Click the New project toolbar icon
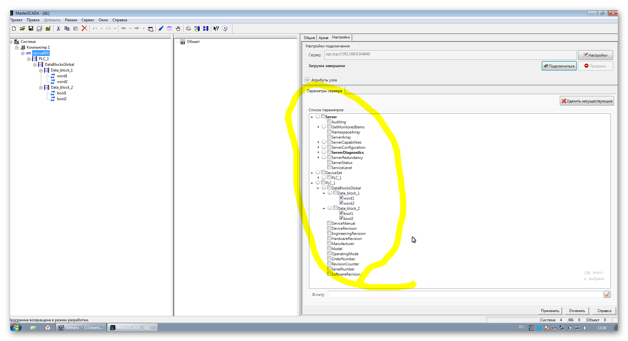This screenshot has width=628, height=341. pos(14,29)
